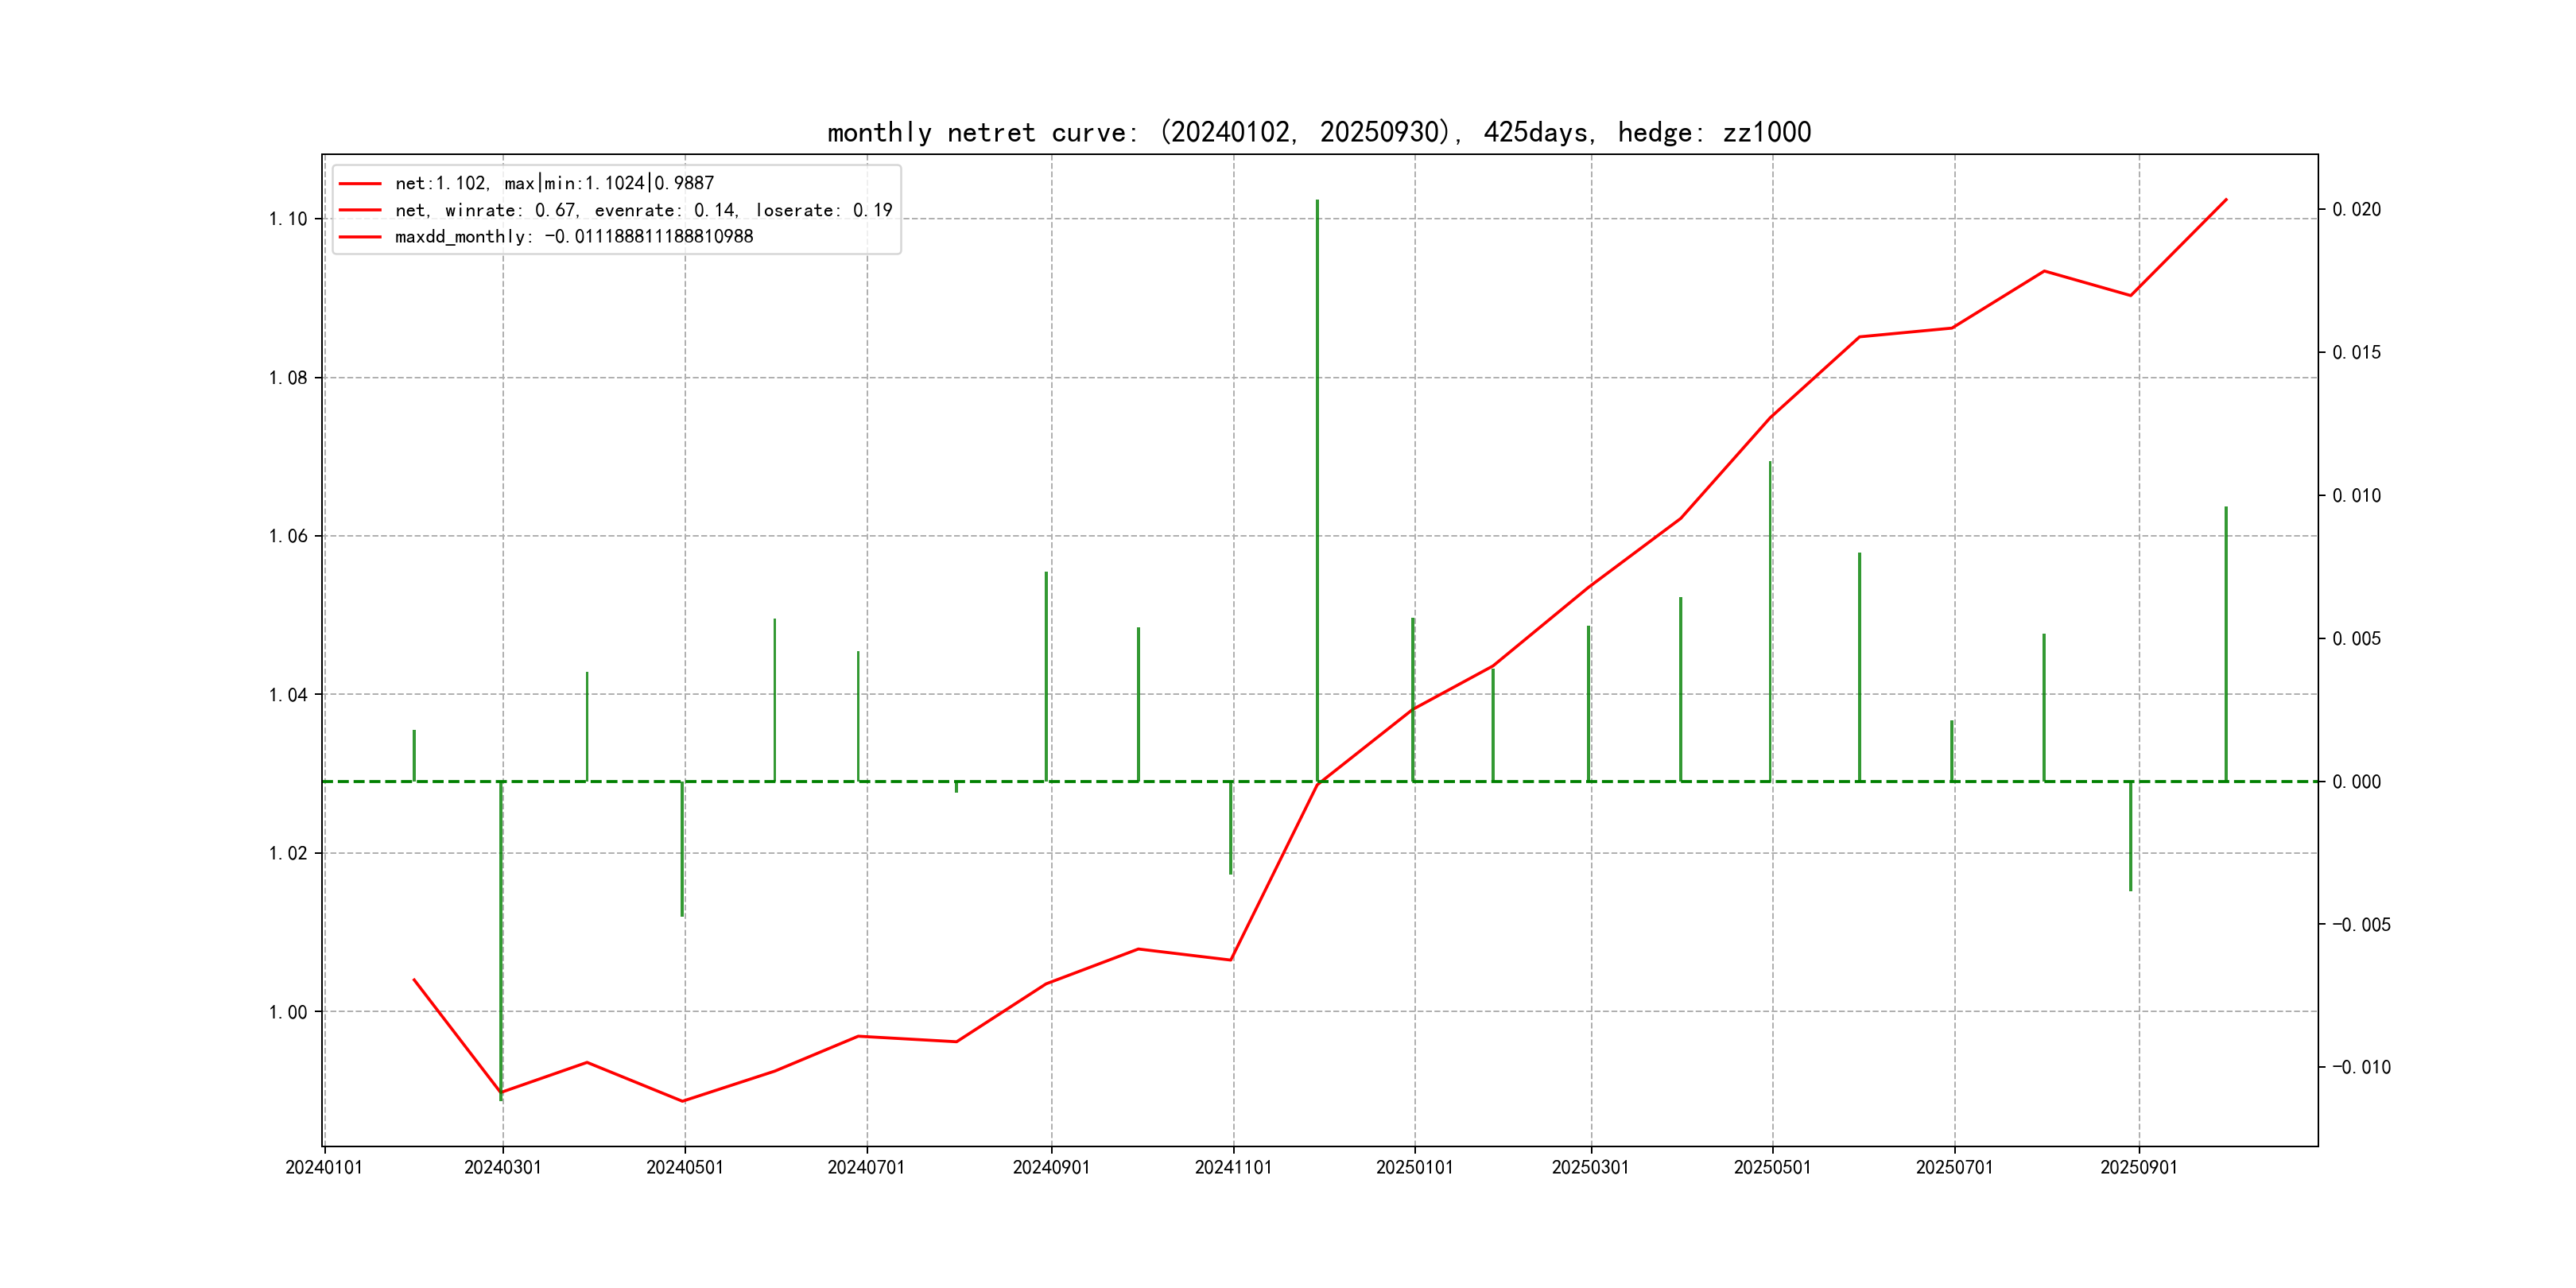
Task: Click the maxdd_monthly legend entry
Action: coord(574,236)
